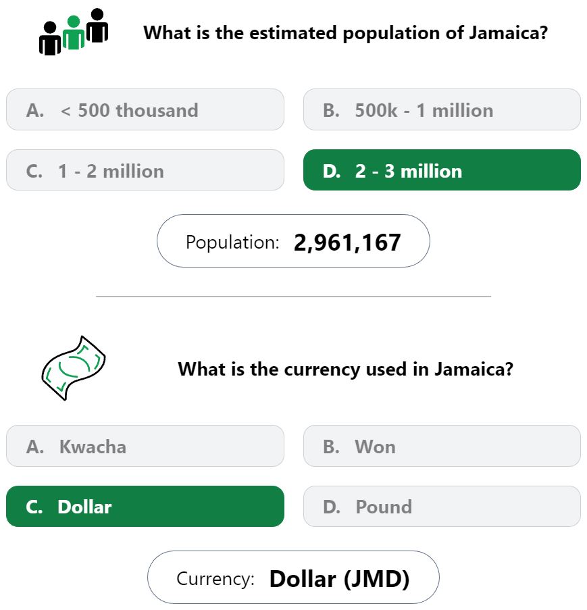Pick the '1 - 2 million' answer
Viewport: 587px width, 610px height.
145,170
